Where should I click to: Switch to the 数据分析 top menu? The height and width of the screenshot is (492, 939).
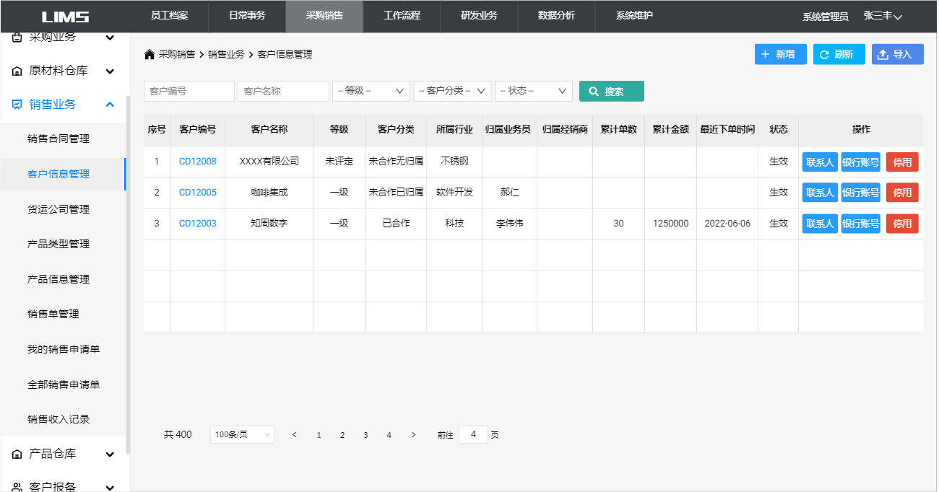pyautogui.click(x=556, y=16)
